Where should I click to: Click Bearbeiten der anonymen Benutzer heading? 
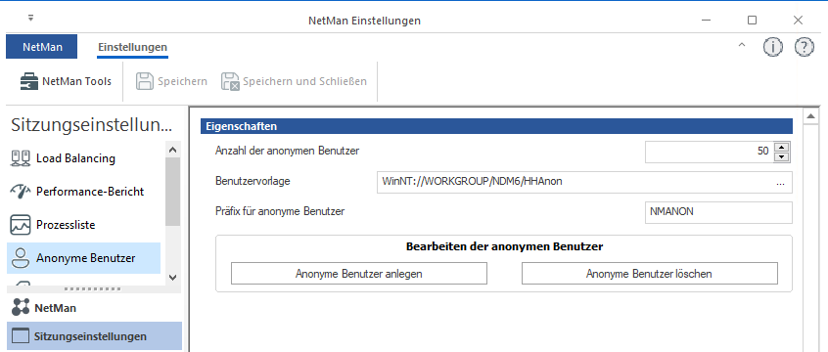(504, 246)
